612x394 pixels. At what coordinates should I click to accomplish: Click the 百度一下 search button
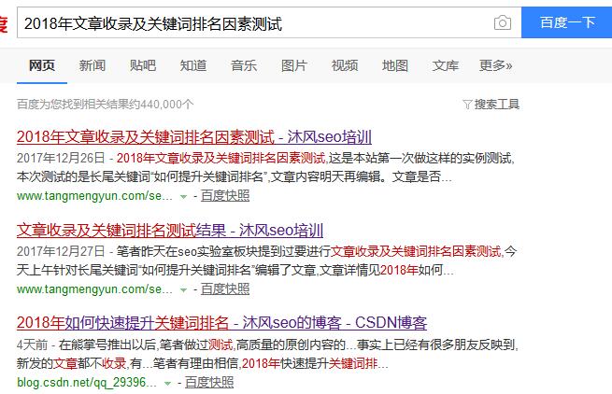tap(567, 22)
